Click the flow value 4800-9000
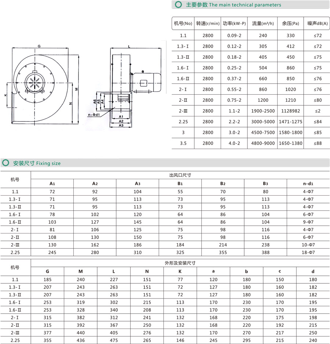 tap(263, 143)
